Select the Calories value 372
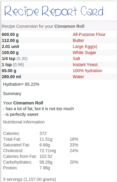This screenshot has width=117, height=182. pos(43,133)
